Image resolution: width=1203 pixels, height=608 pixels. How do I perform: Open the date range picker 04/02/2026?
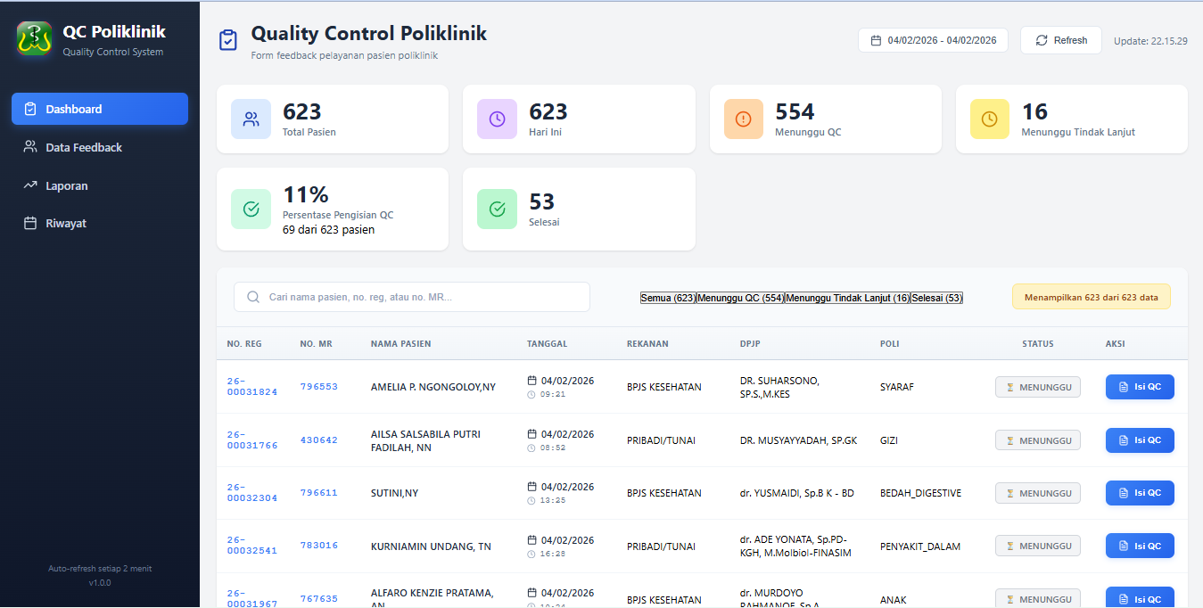(933, 40)
